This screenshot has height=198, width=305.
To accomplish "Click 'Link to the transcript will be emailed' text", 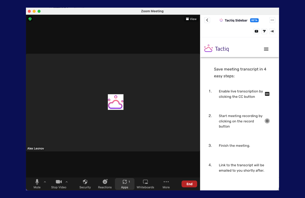I will point(241,168).
